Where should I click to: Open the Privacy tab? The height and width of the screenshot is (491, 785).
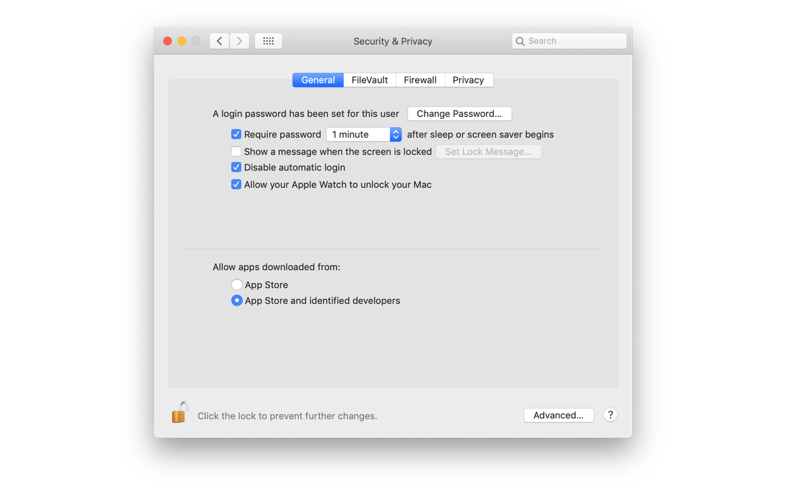(469, 80)
